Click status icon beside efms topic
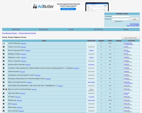 pyautogui.click(x=4, y=104)
